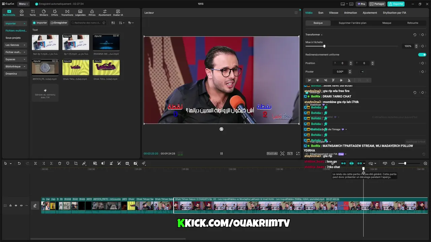
Task: Open the media filter dropdown
Action: pyautogui.click(x=131, y=23)
